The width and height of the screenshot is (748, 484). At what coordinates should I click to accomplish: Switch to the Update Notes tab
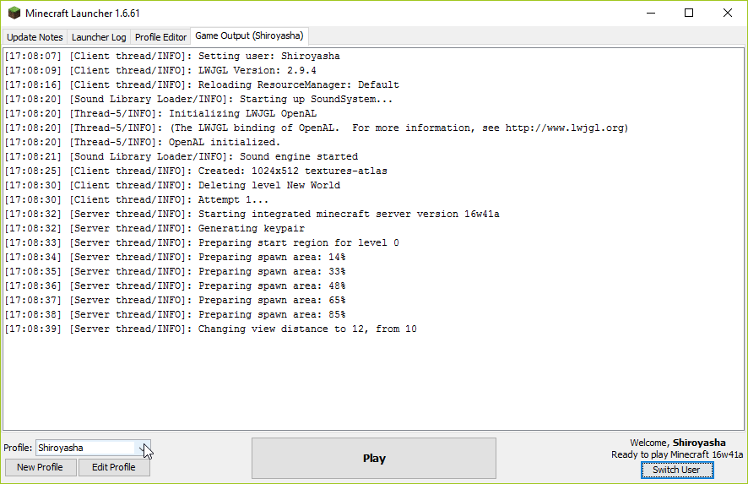click(35, 37)
